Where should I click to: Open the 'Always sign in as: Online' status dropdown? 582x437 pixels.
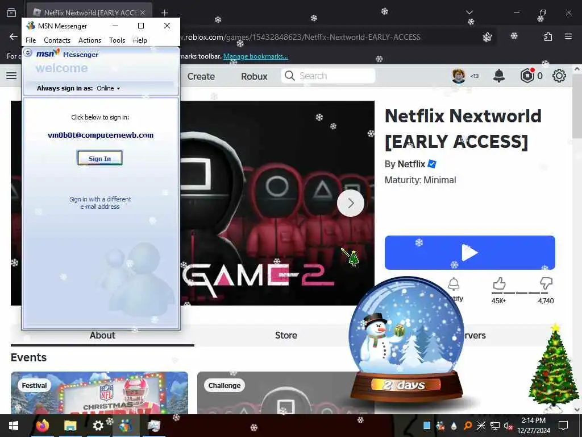coord(109,88)
